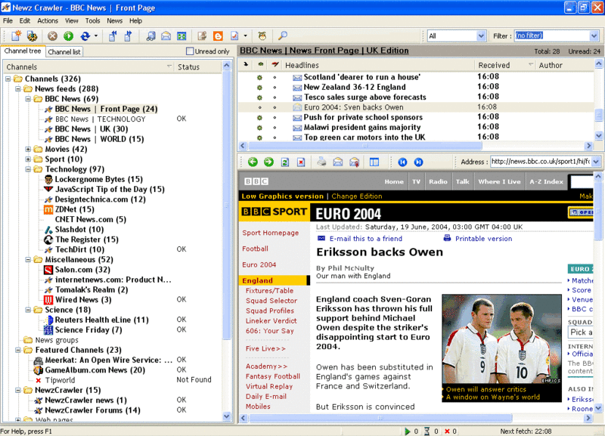605x436 pixels.
Task: Click the Address URL field
Action: pyautogui.click(x=541, y=162)
